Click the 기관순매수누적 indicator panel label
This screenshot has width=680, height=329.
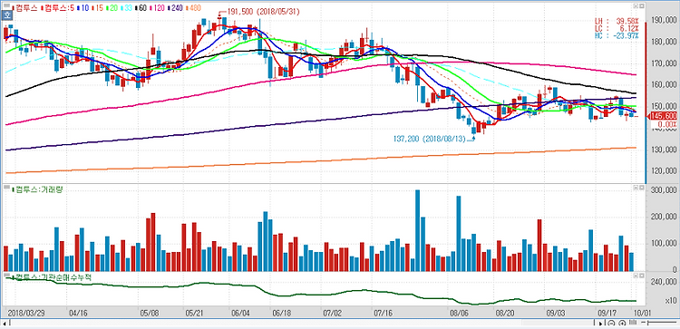point(52,276)
